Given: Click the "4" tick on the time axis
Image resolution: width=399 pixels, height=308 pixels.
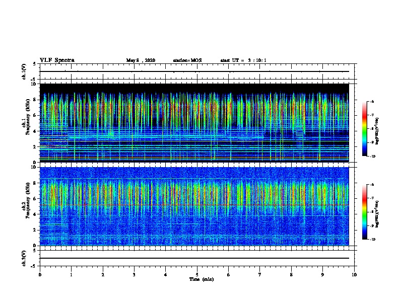Looking at the screenshot, I should 166,275.
